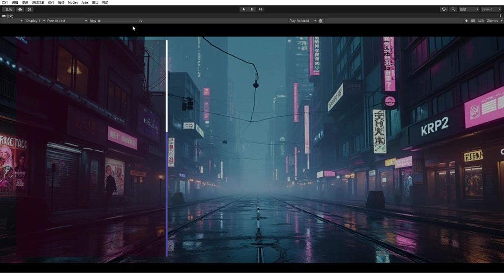This screenshot has width=504, height=273.
Task: Click the icon right of the cloud button
Action: click(29, 9)
